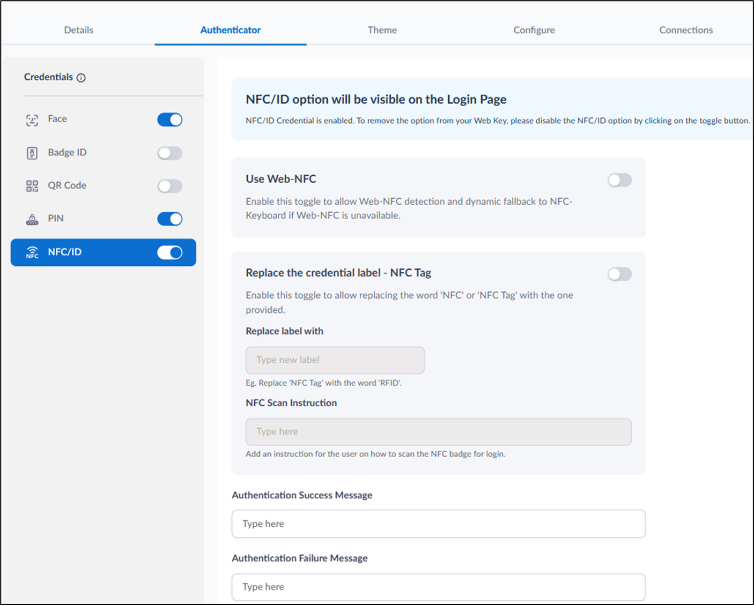This screenshot has height=605, width=754.
Task: Click the 'Authentication Success Message' label
Action: [302, 495]
